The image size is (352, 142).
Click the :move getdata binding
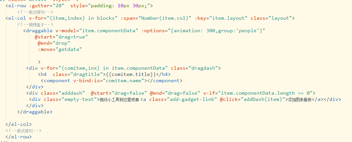coord(60,49)
